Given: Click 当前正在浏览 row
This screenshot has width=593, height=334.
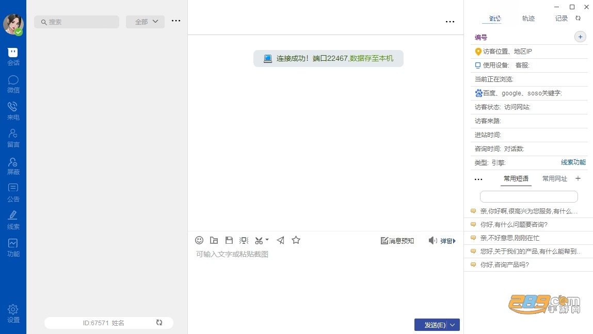Looking at the screenshot, I should tap(529, 79).
